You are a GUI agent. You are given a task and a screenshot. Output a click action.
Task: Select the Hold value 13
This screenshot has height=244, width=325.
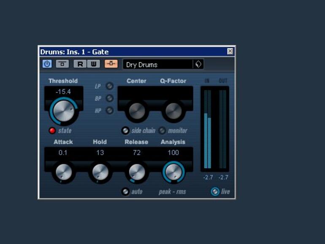point(100,153)
